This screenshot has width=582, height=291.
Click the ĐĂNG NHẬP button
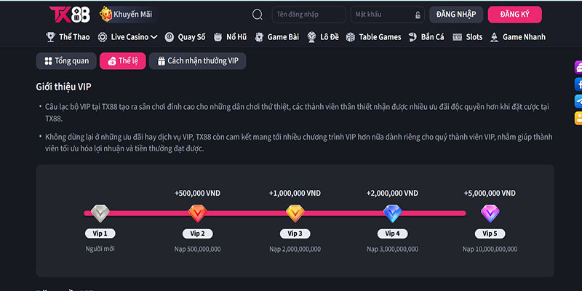tap(455, 15)
